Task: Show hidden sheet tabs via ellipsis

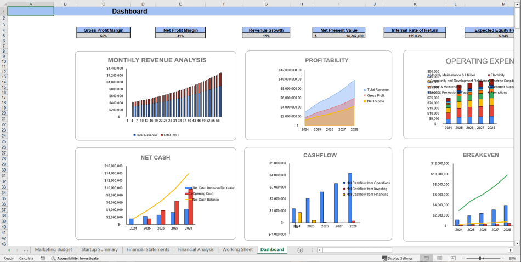Action: coord(26,250)
